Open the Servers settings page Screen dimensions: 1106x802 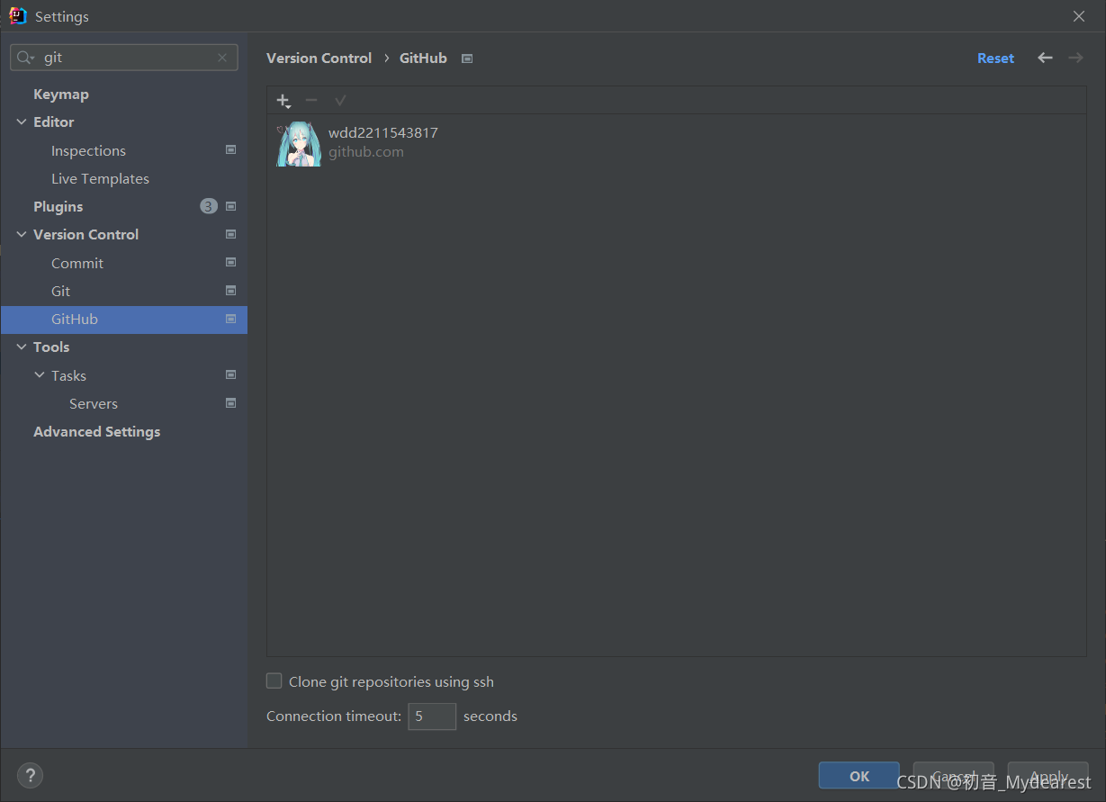pos(94,403)
